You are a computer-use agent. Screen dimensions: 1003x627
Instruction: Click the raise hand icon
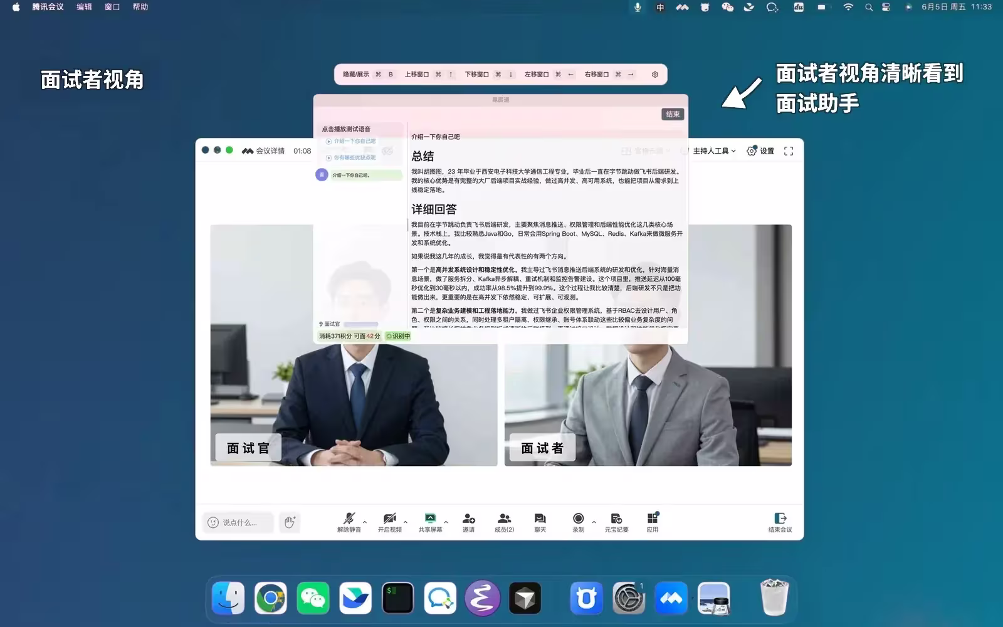[290, 522]
